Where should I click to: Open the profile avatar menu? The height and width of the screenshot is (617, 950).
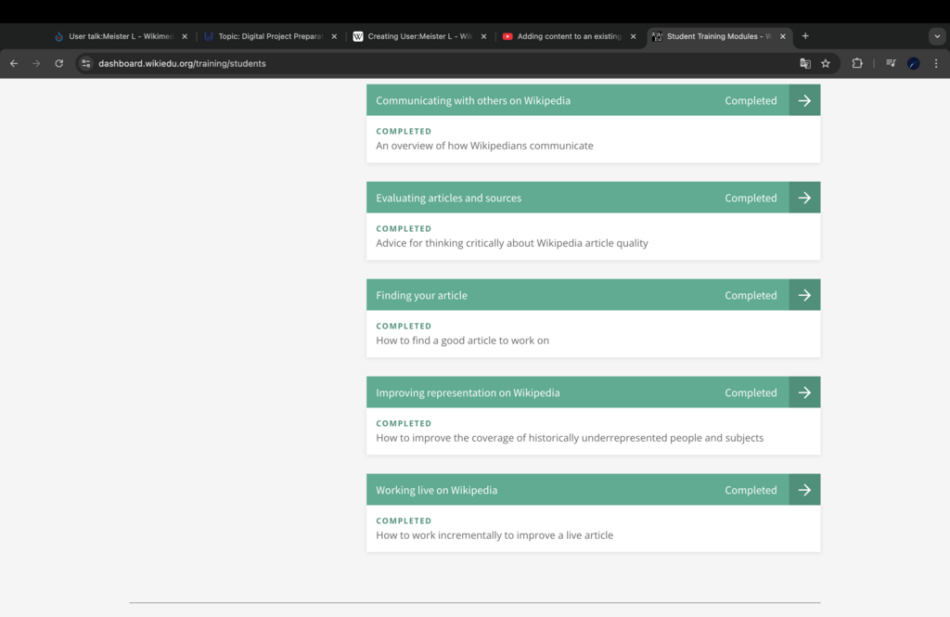coord(914,63)
